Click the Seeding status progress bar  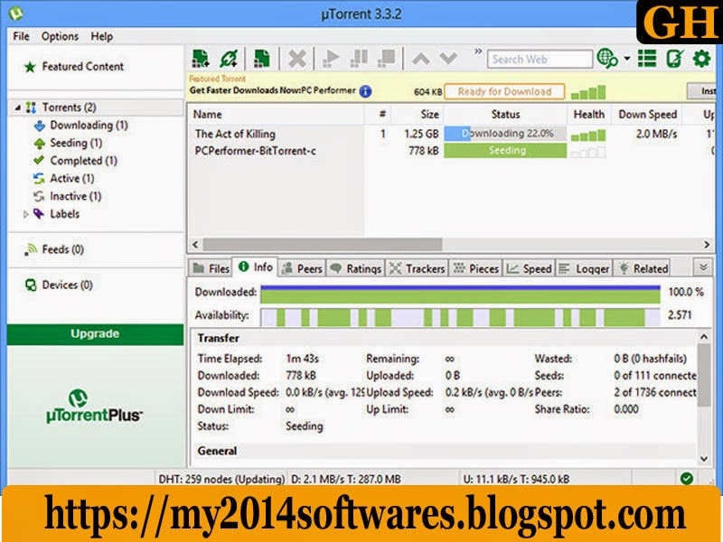click(505, 151)
